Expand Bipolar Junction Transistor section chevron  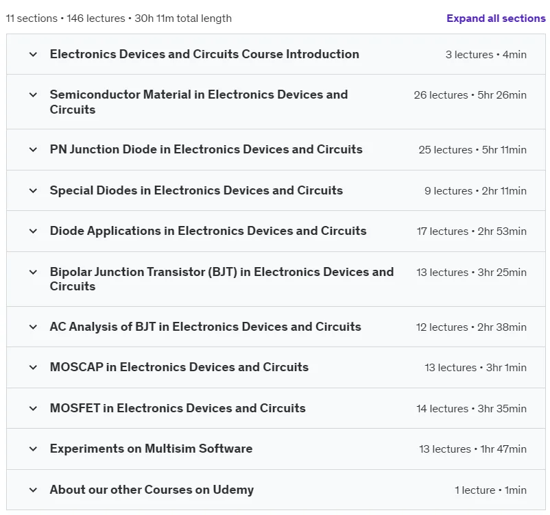33,272
